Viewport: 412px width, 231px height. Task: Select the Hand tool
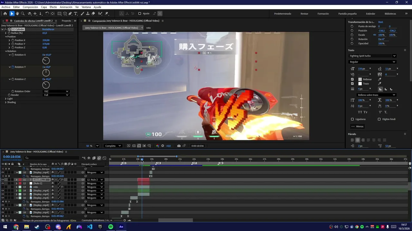[17, 13]
